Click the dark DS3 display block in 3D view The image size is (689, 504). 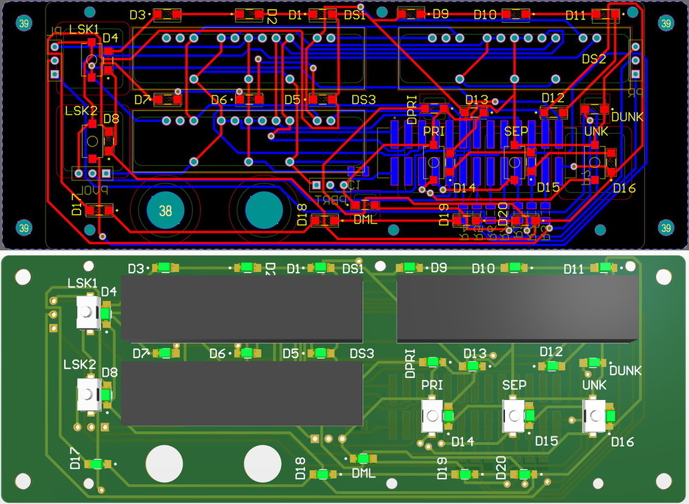(x=242, y=394)
